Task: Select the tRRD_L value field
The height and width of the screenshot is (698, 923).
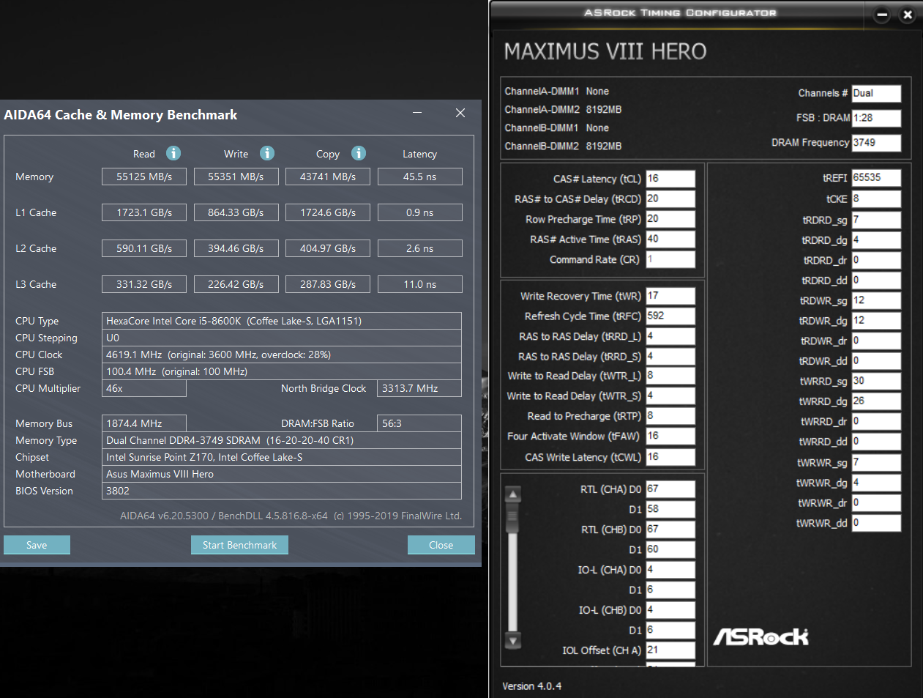Action: [670, 336]
